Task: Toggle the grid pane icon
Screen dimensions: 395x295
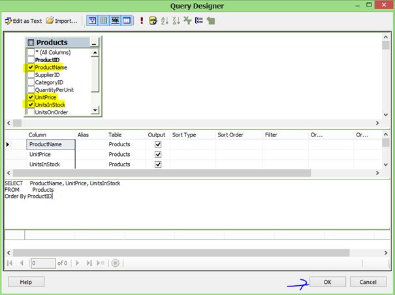Action: coord(104,21)
